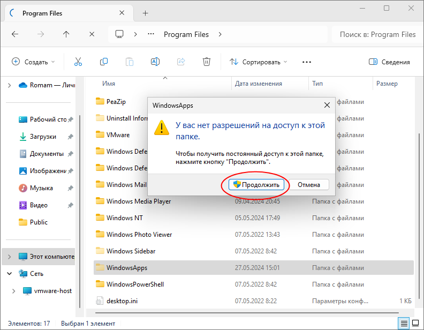Open Загрузки in sidebar
This screenshot has height=330, width=424.
pyautogui.click(x=38, y=137)
